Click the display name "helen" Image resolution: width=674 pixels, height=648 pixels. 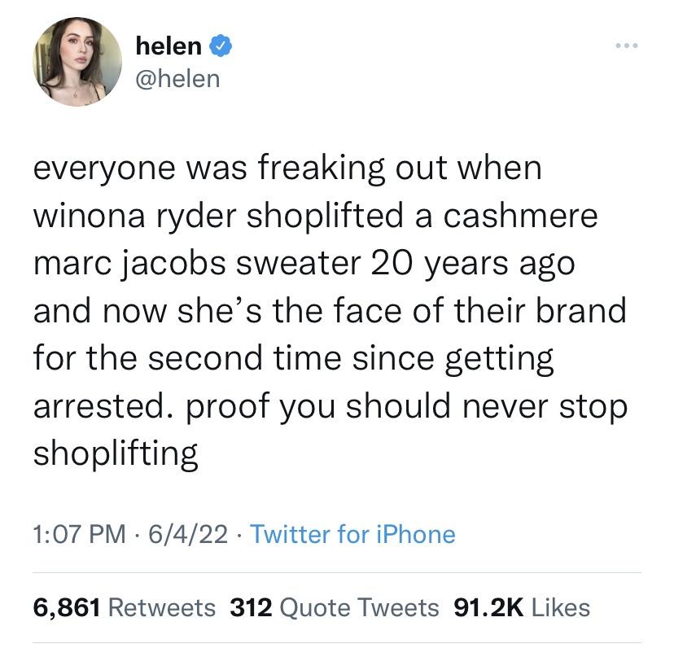[169, 46]
